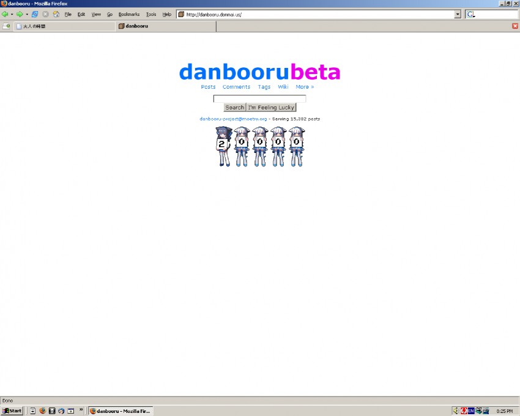Reload the page with the refresh icon

click(x=35, y=14)
